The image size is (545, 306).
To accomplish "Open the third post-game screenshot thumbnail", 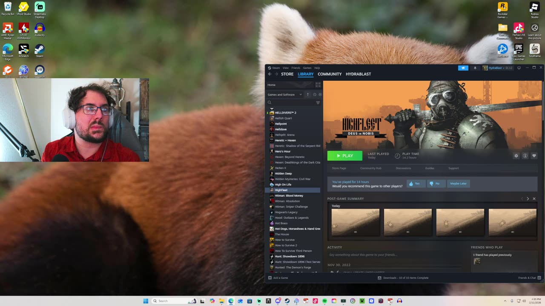I will click(x=460, y=222).
